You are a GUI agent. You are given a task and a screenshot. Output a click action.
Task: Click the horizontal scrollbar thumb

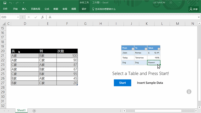tap(158, 111)
